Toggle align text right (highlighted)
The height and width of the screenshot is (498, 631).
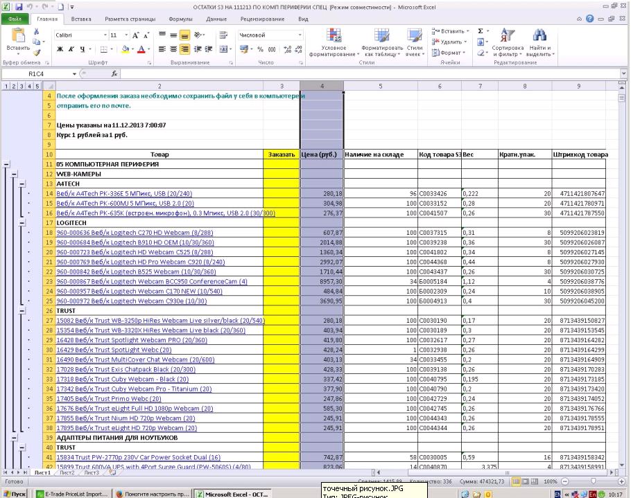(x=184, y=49)
